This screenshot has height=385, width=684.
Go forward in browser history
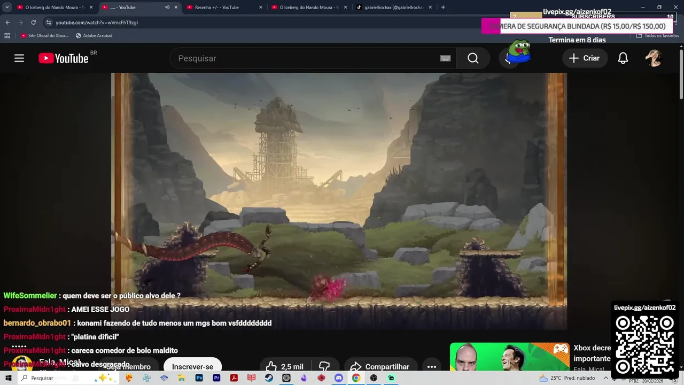point(20,22)
